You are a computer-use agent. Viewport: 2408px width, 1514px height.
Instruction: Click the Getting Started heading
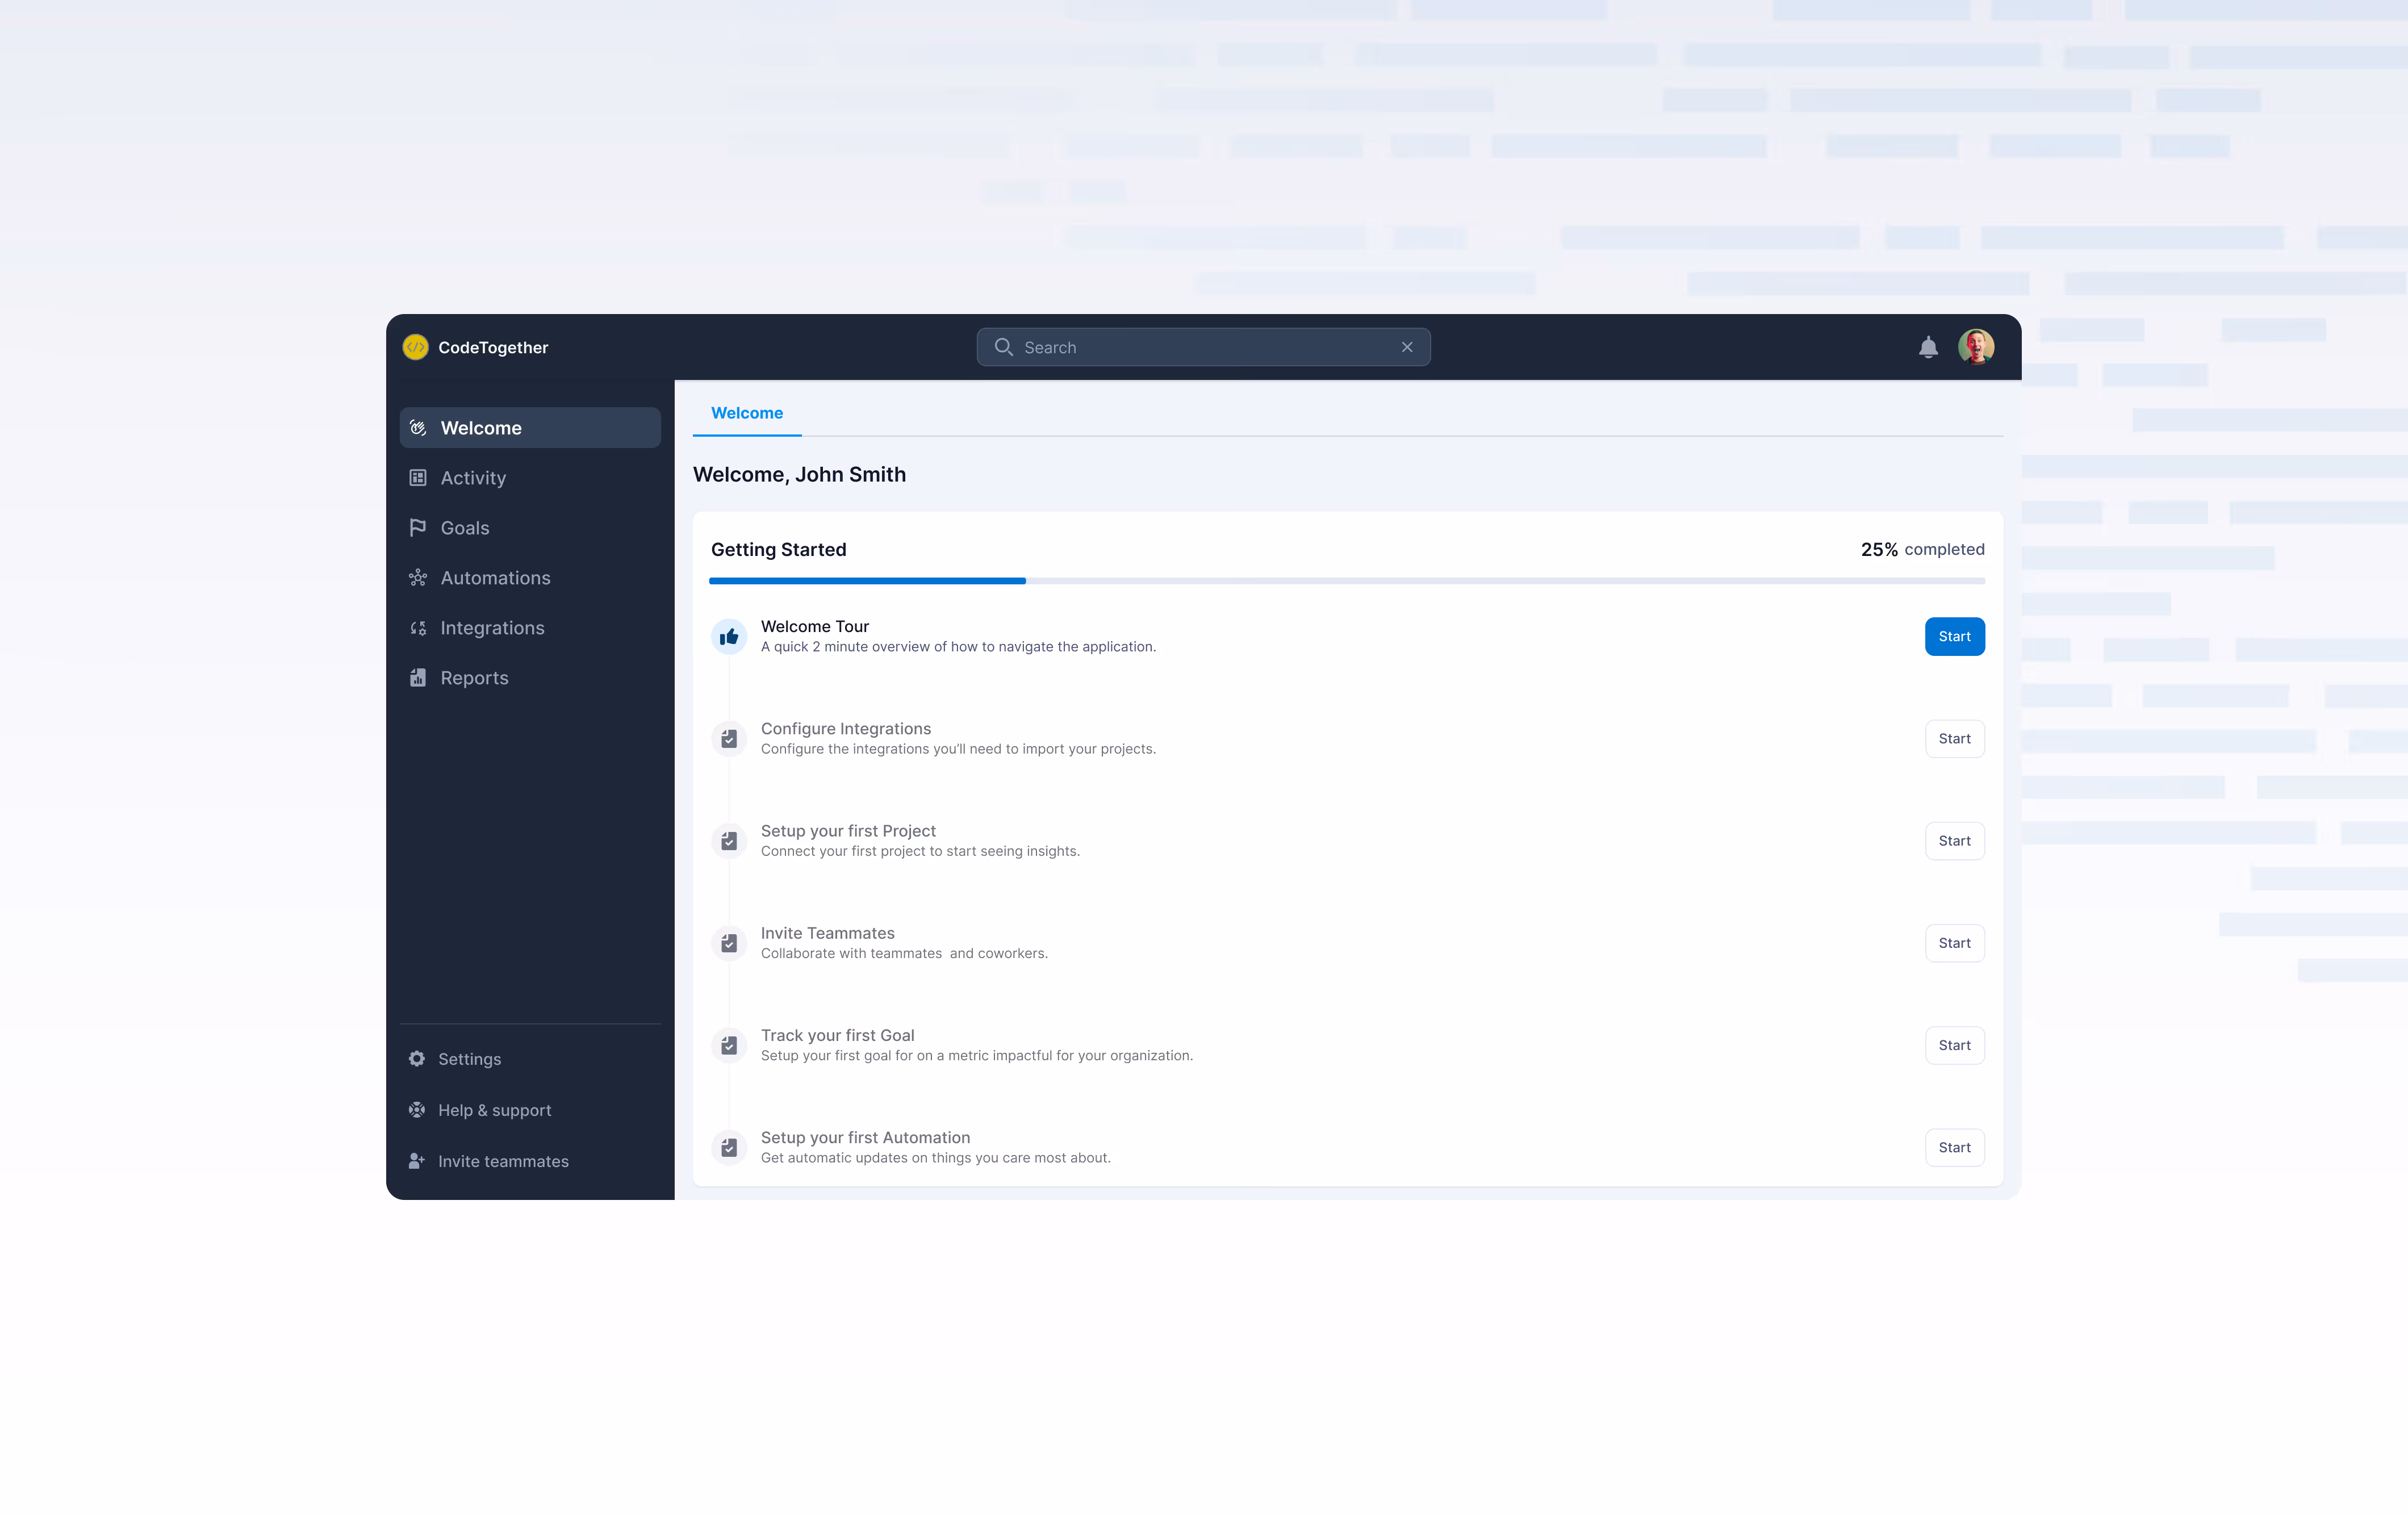click(x=778, y=549)
